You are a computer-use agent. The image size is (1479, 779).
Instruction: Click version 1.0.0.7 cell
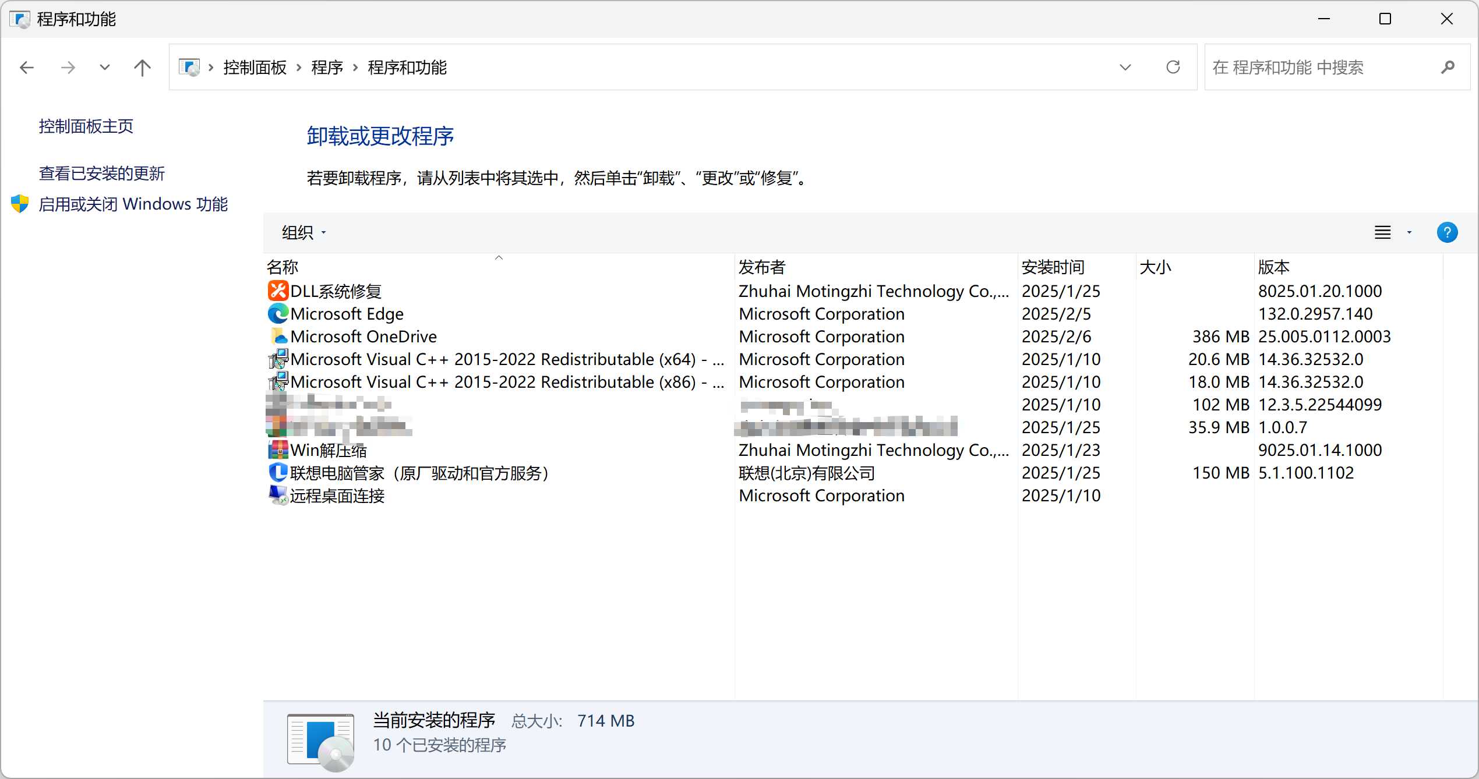point(1283,427)
